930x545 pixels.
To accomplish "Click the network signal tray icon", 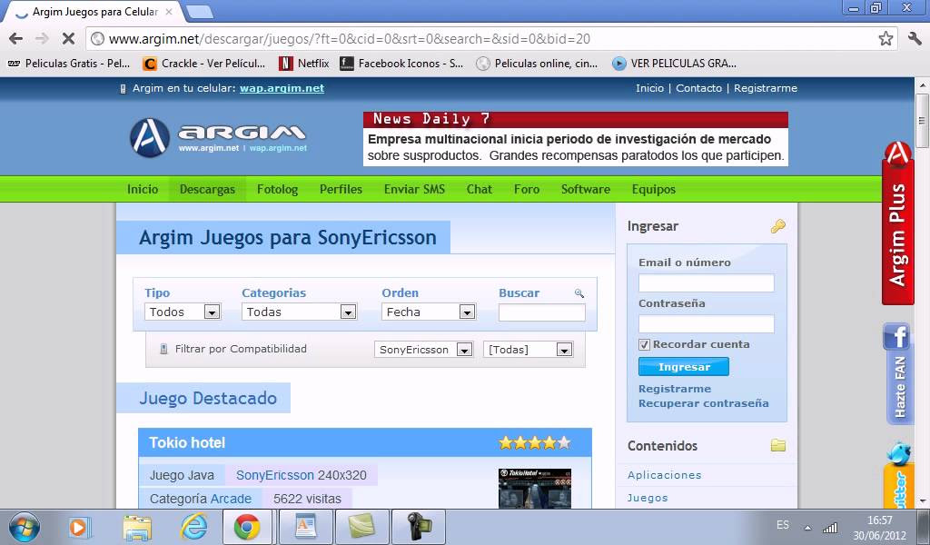I will pyautogui.click(x=830, y=527).
